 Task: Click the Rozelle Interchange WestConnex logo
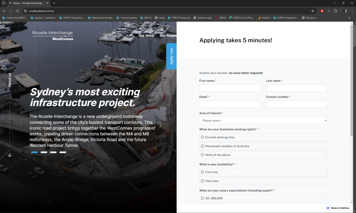click(53, 35)
